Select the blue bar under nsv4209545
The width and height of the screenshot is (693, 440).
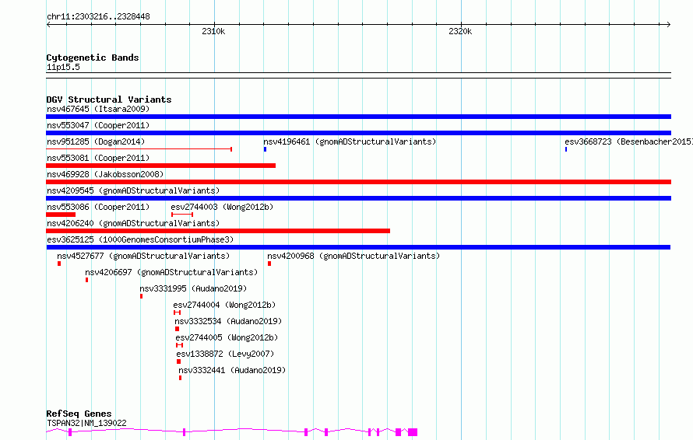(x=358, y=198)
